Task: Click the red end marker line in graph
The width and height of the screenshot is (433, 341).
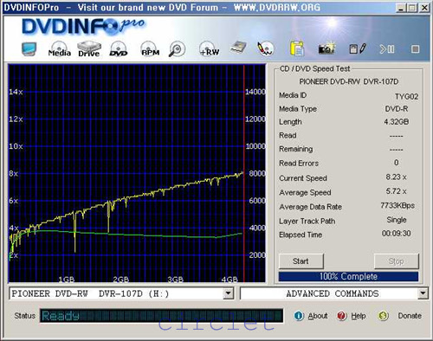Action: tap(244, 173)
